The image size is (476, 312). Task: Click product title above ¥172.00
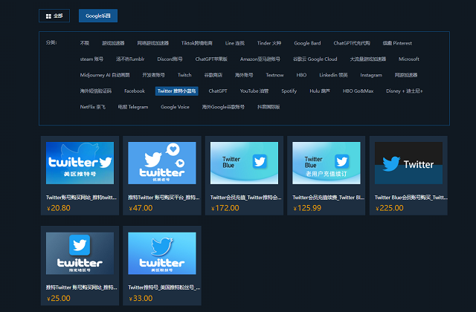pyautogui.click(x=246, y=198)
